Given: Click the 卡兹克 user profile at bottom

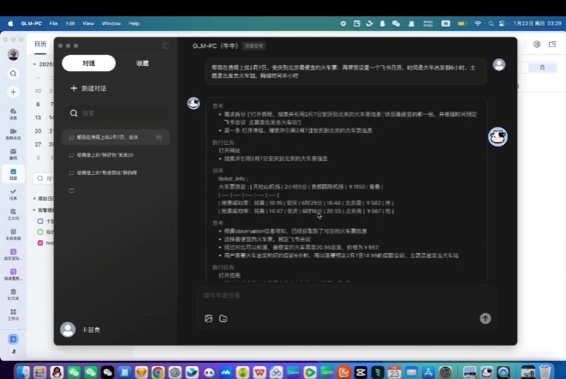Looking at the screenshot, I should click(80, 329).
